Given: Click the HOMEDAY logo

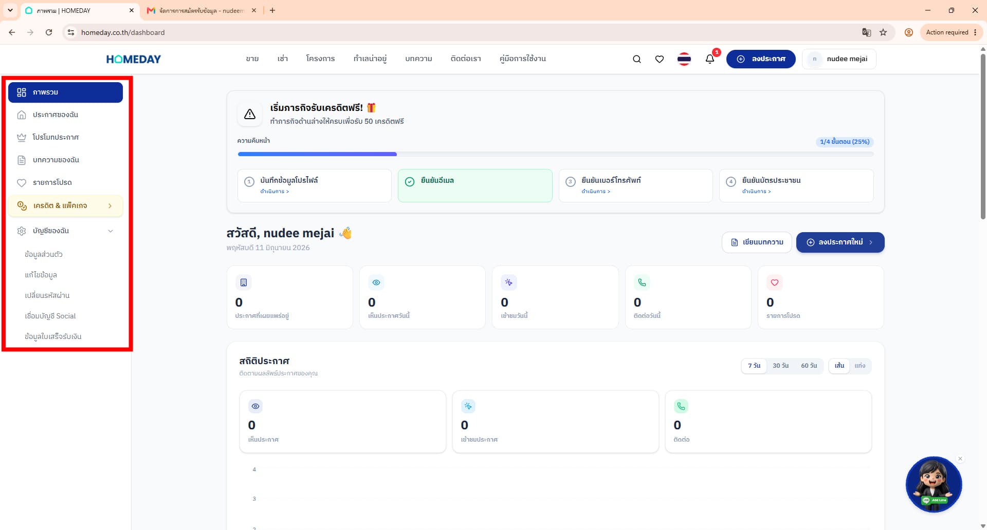Looking at the screenshot, I should coord(134,59).
